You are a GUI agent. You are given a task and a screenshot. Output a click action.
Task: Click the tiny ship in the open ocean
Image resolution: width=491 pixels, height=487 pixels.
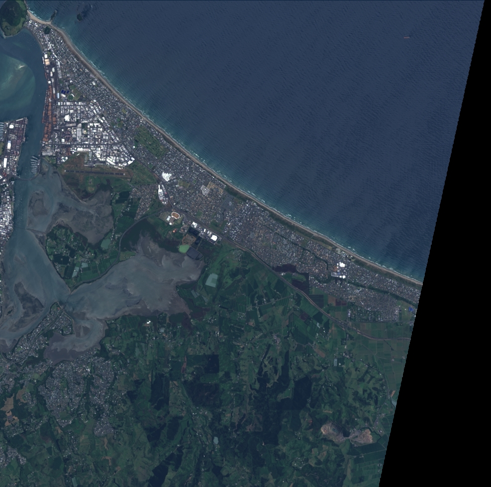[406, 37]
